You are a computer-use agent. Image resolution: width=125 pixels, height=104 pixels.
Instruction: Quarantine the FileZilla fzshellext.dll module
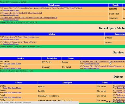click(6, 15)
